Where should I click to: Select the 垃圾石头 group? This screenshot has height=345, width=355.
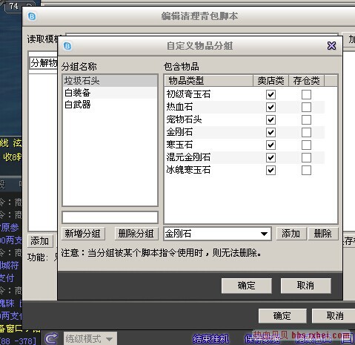pos(110,81)
